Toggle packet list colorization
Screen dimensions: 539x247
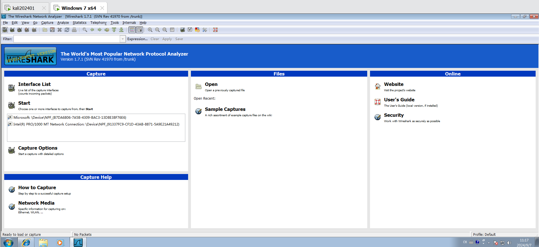[x=132, y=30]
